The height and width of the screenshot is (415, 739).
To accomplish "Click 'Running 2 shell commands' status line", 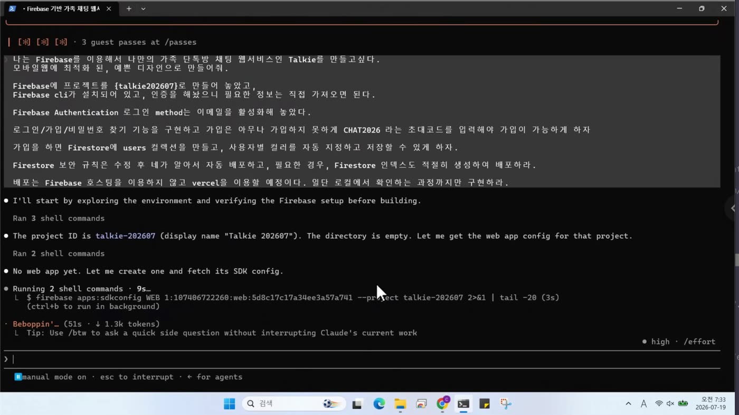I will coord(82,289).
